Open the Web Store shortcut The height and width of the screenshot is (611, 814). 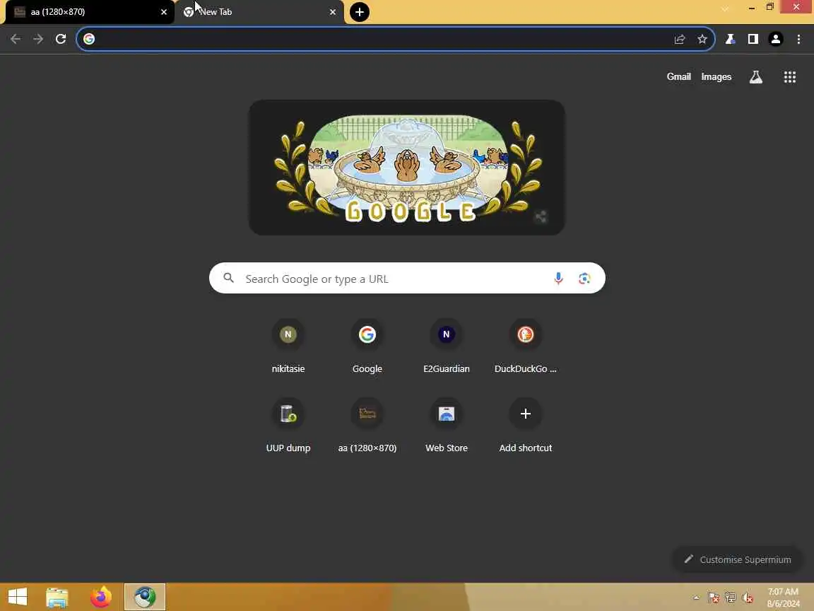pyautogui.click(x=447, y=426)
